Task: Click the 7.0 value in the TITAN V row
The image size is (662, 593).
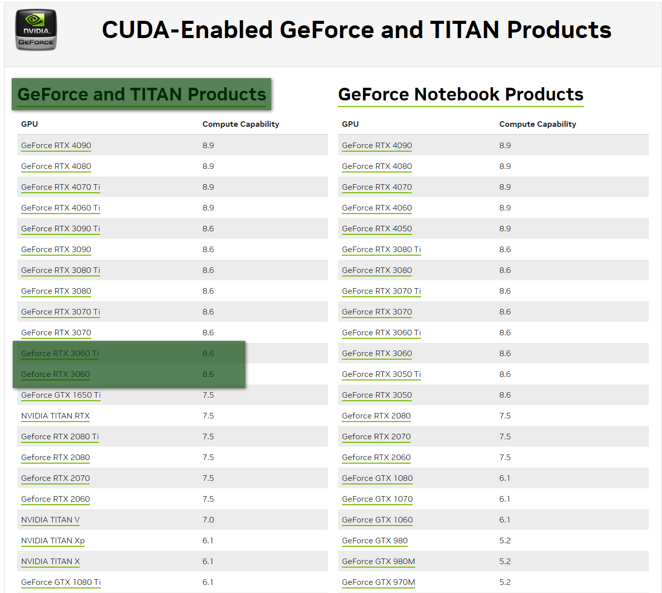Action: [208, 520]
